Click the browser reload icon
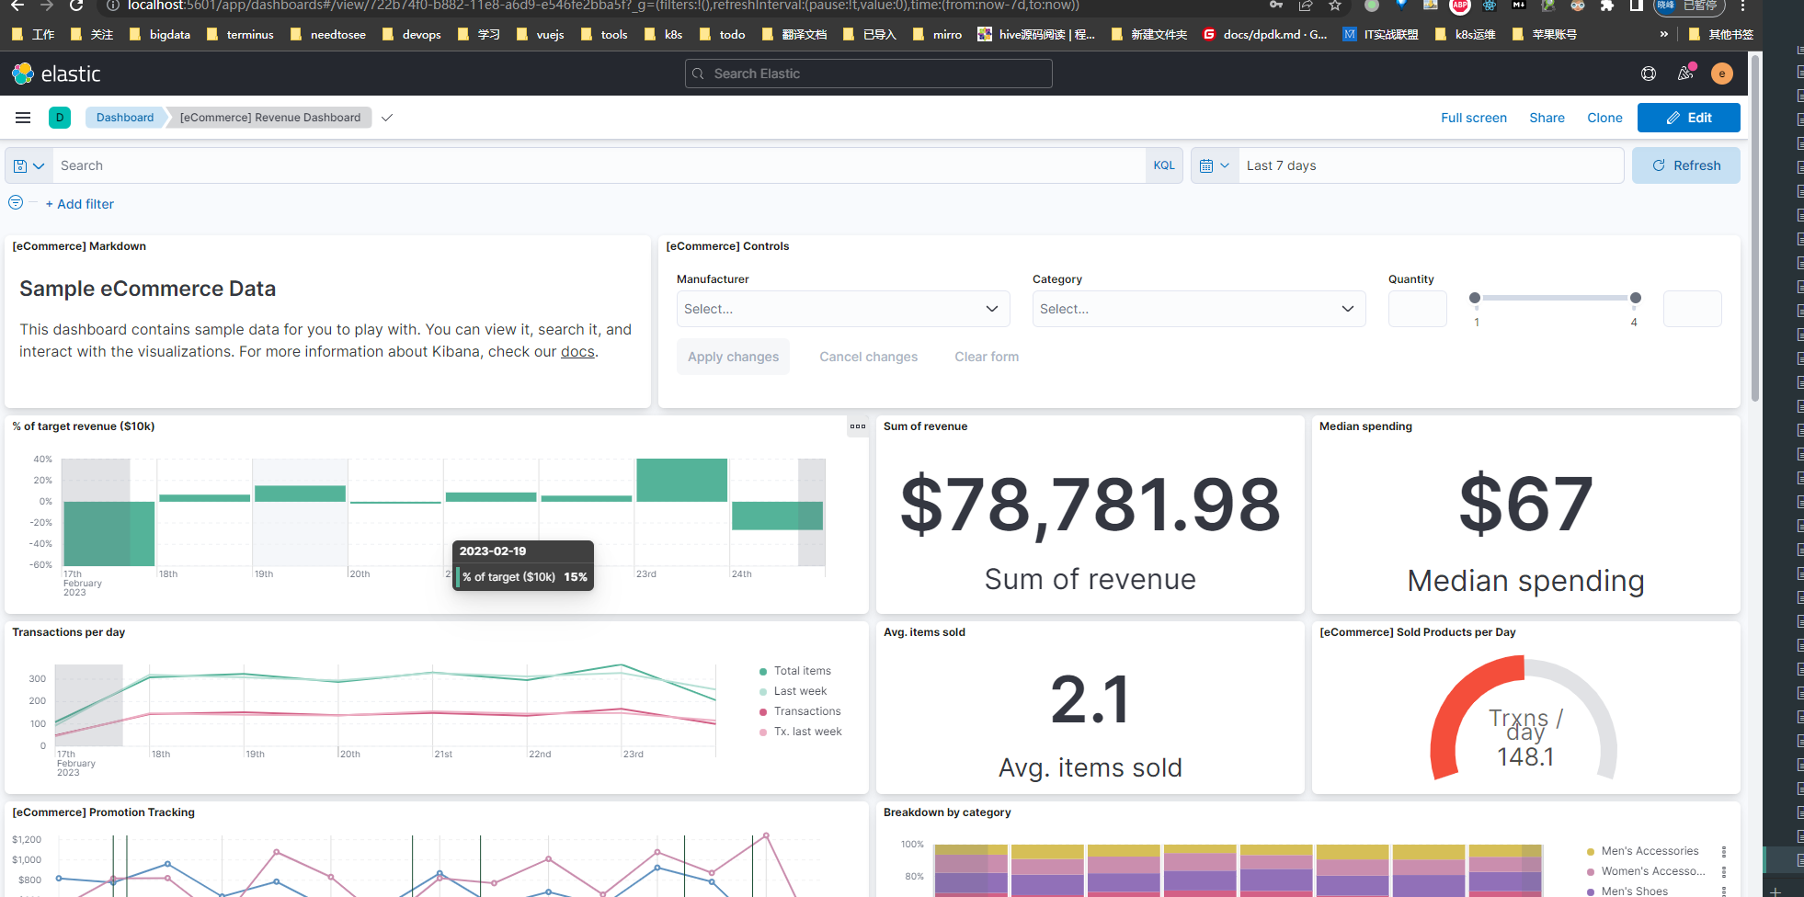The width and height of the screenshot is (1804, 897). point(76,6)
